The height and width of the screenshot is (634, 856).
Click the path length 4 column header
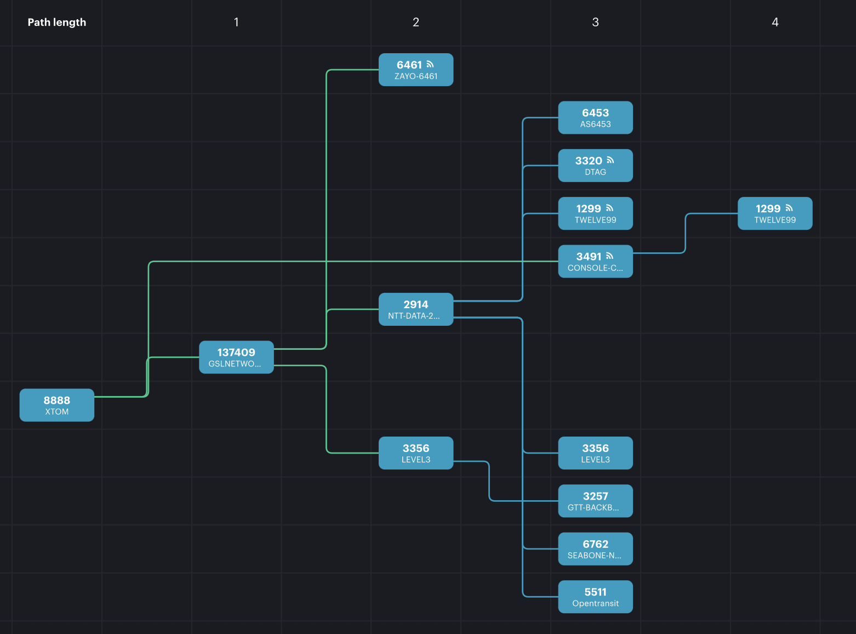tap(775, 22)
